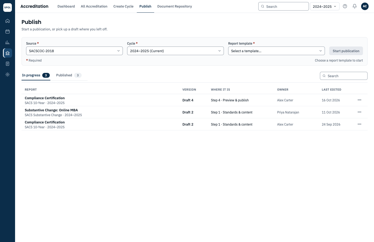Open row actions for Compliance Certification Draft 4
This screenshot has height=242, width=374.
coord(359,100)
